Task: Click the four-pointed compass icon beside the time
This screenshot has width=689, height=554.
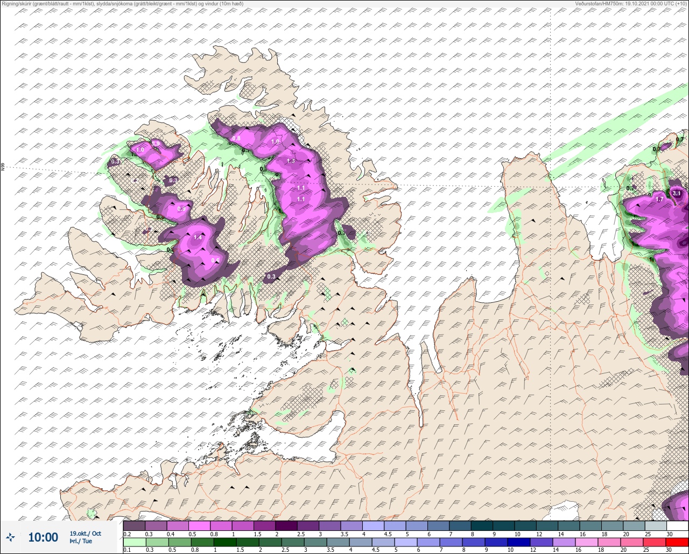Action: [x=11, y=537]
